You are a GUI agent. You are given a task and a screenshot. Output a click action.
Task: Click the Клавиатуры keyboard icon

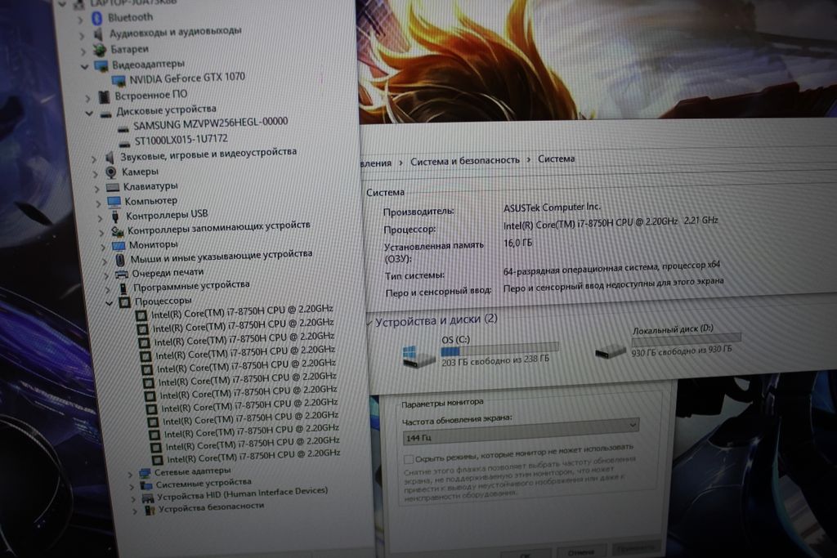click(x=113, y=186)
